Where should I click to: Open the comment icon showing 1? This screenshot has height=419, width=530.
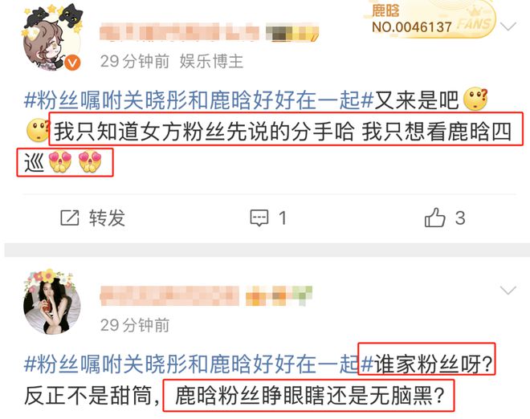[x=259, y=218]
